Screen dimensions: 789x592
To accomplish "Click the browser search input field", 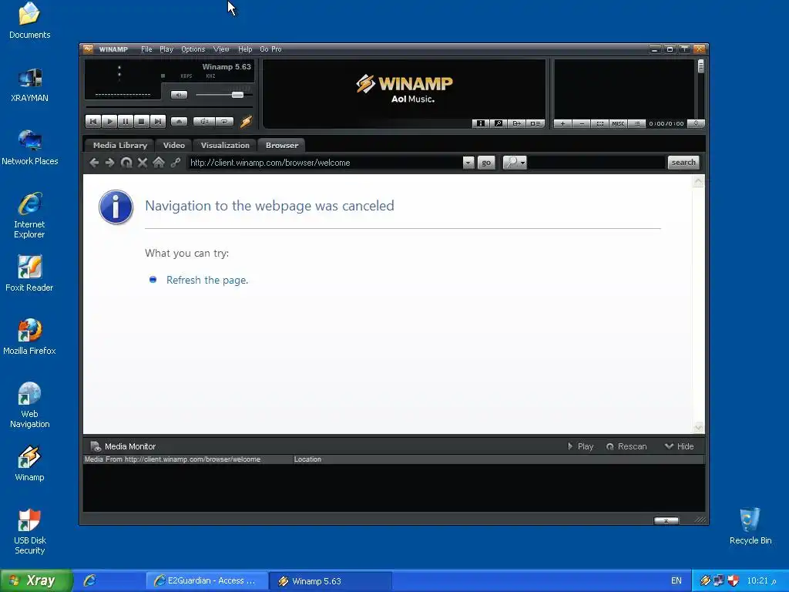I will click(597, 163).
